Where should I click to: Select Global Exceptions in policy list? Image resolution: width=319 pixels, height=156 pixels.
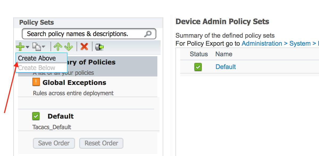[74, 83]
